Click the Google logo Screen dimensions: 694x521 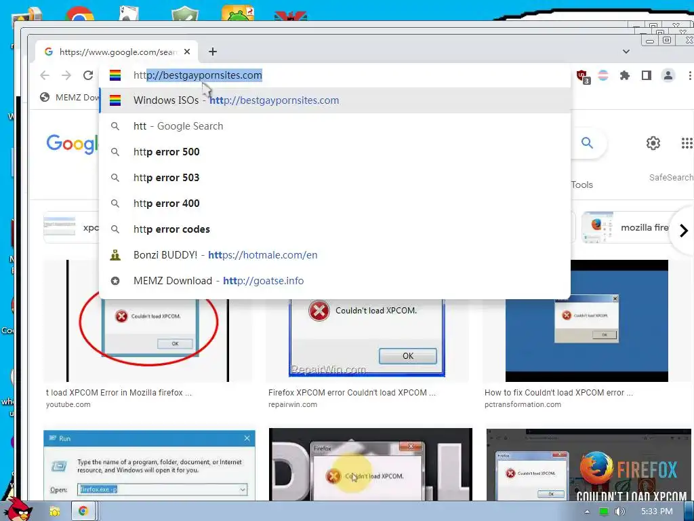click(x=72, y=144)
